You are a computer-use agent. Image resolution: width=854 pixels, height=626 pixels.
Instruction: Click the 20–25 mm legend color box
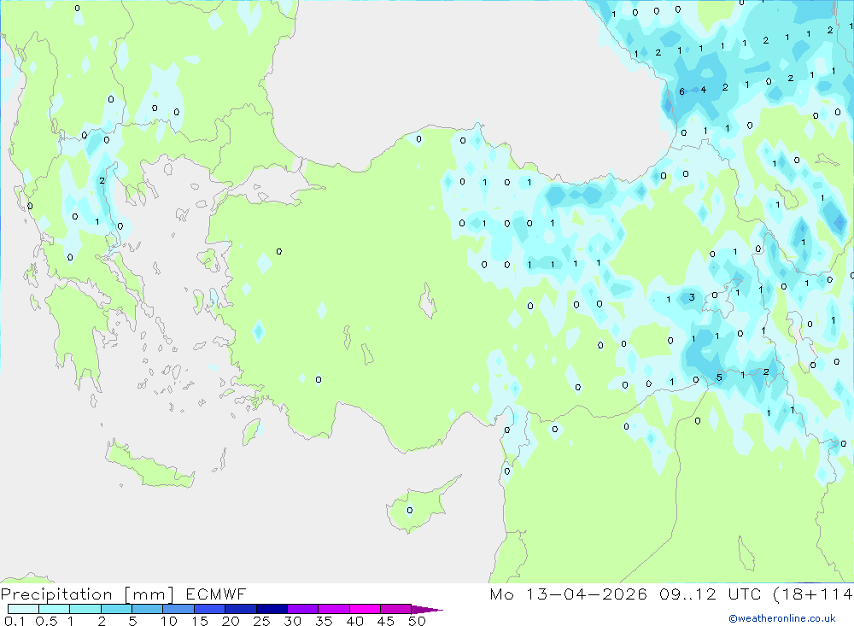tap(241, 609)
